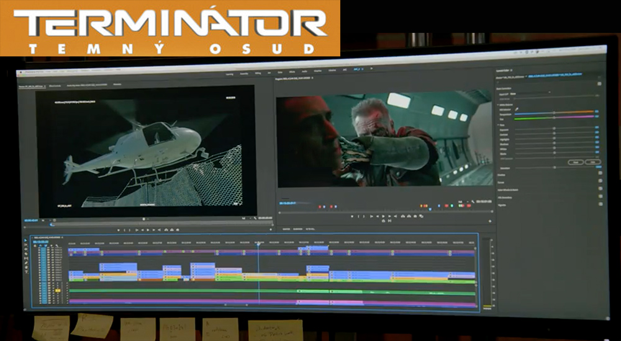This screenshot has height=341, width=621.
Task: Toggle the Creative section checkbox
Action: (601, 173)
